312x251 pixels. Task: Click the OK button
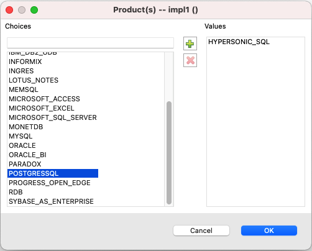pos(269,230)
